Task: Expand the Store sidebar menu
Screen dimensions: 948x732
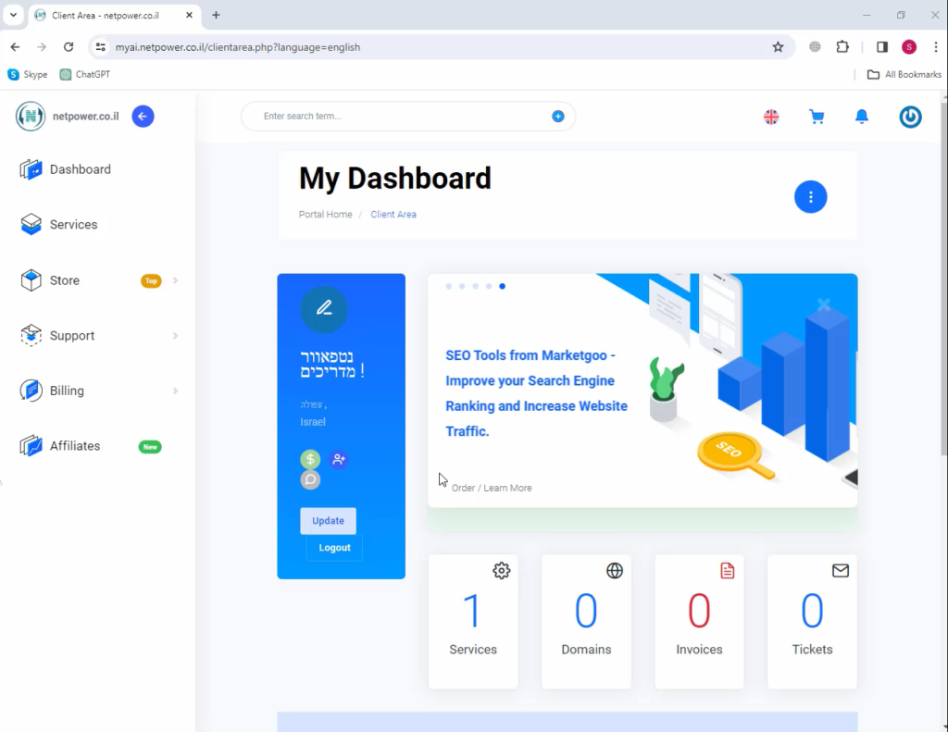Action: point(175,280)
